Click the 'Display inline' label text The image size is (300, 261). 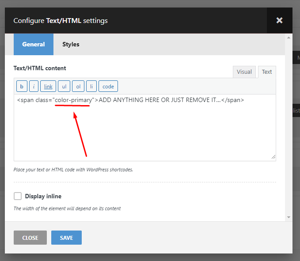point(43,196)
